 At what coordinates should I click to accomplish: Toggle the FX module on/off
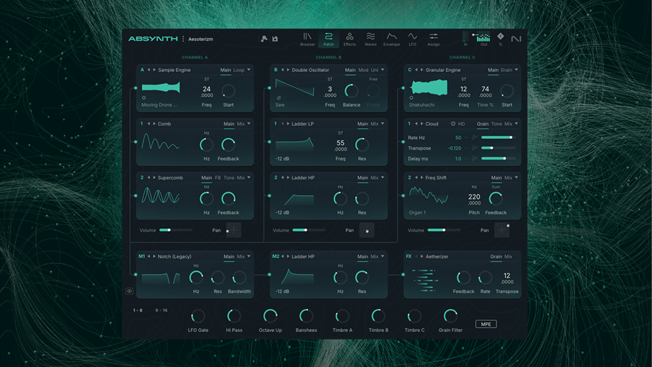(409, 256)
